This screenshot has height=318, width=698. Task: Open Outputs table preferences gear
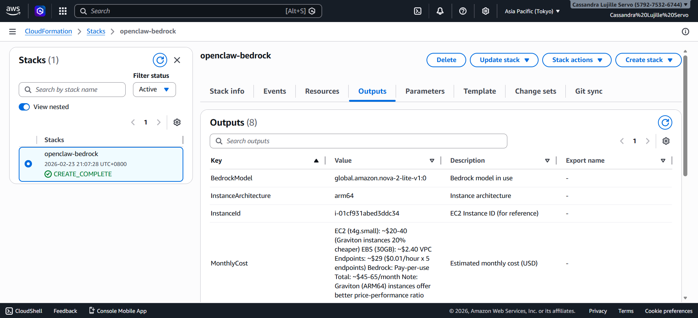tap(666, 141)
